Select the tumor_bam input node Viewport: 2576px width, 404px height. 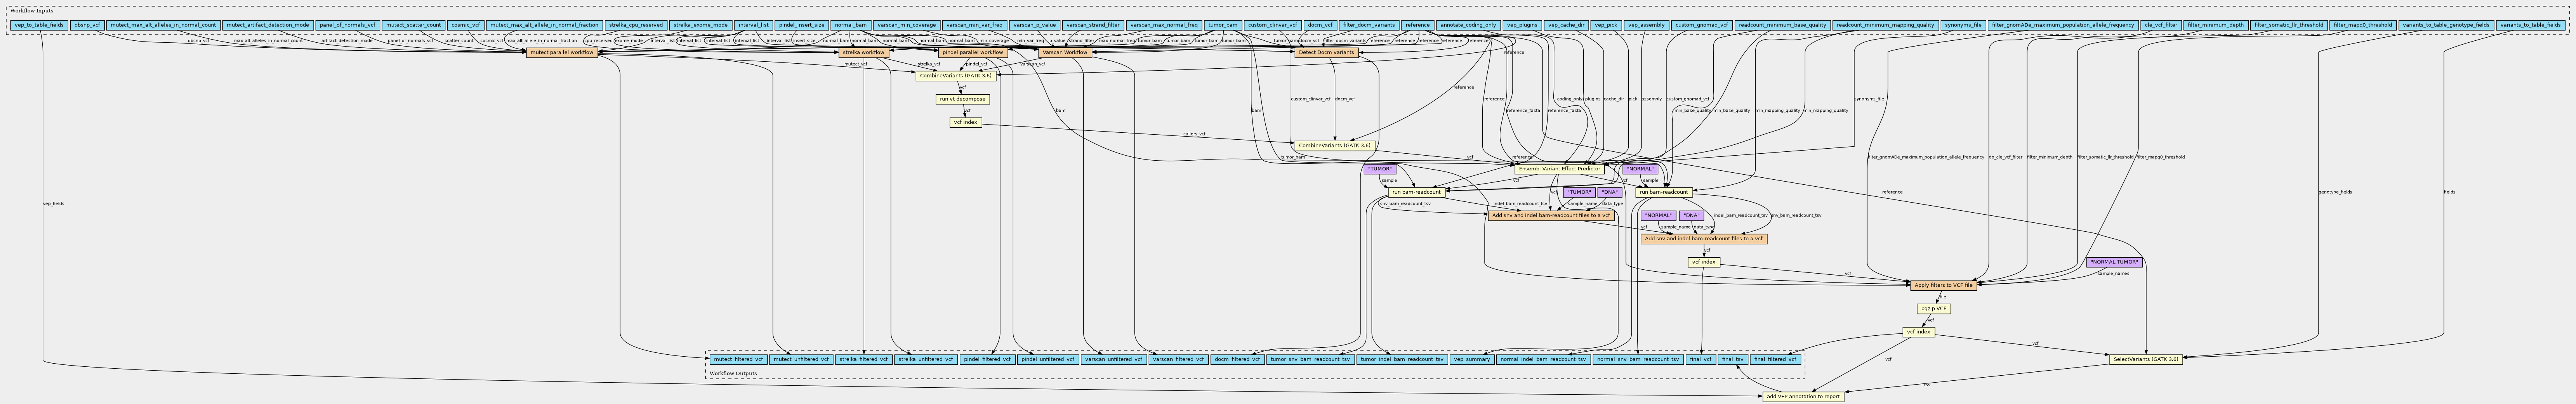(1223, 24)
